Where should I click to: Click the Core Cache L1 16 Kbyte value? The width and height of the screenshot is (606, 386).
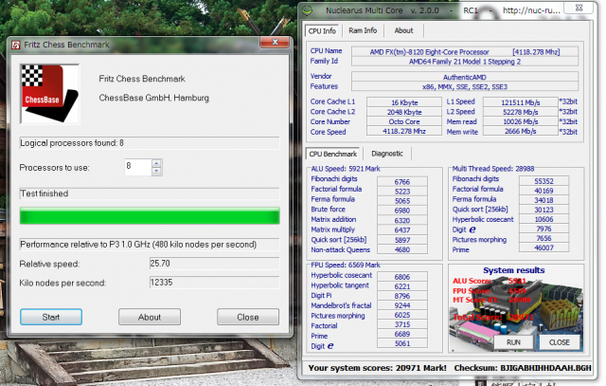pos(404,102)
